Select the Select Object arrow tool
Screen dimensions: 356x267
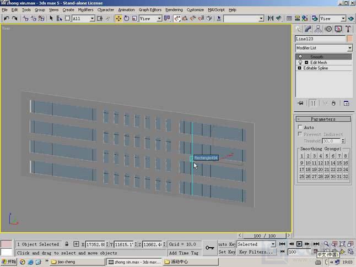click(x=51, y=18)
